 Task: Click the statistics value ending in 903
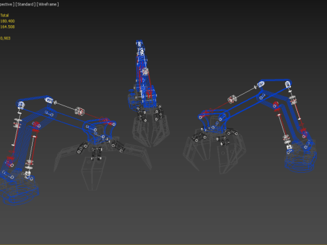[5, 38]
